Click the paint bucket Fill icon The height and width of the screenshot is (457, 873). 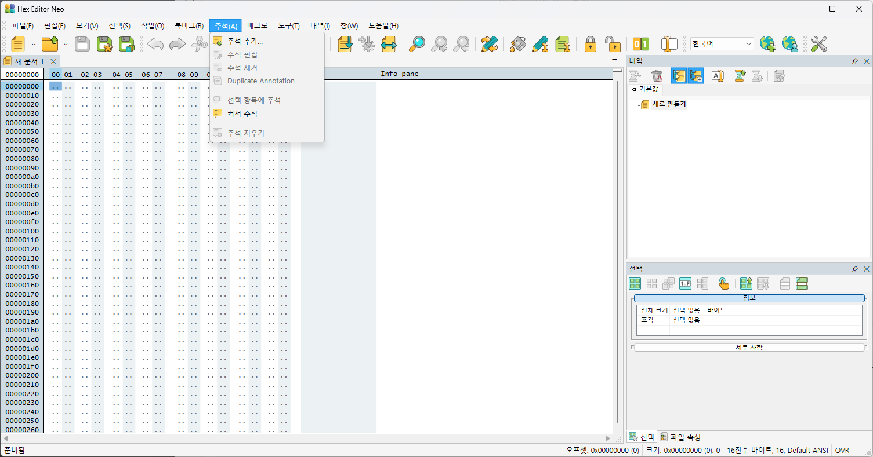coord(518,44)
